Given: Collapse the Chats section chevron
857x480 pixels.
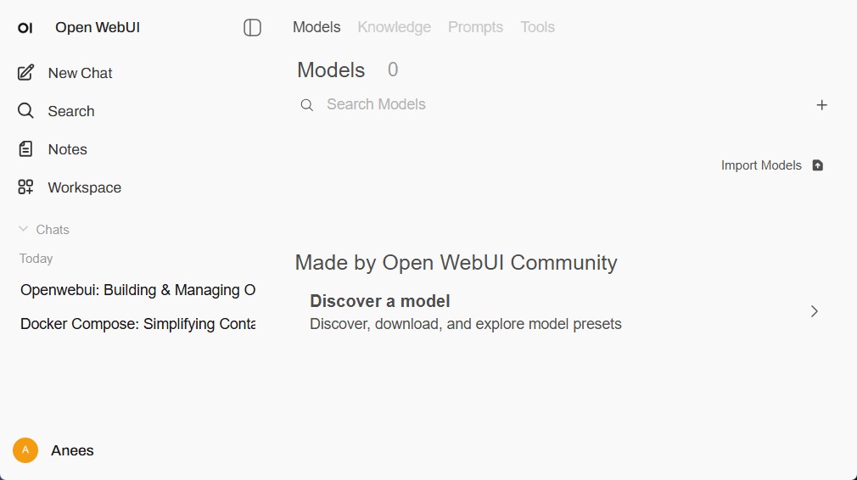Looking at the screenshot, I should click(x=24, y=229).
